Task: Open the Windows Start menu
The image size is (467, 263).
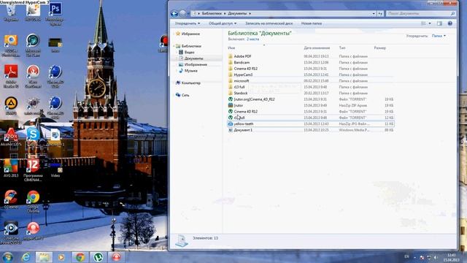Action: [x=7, y=257]
